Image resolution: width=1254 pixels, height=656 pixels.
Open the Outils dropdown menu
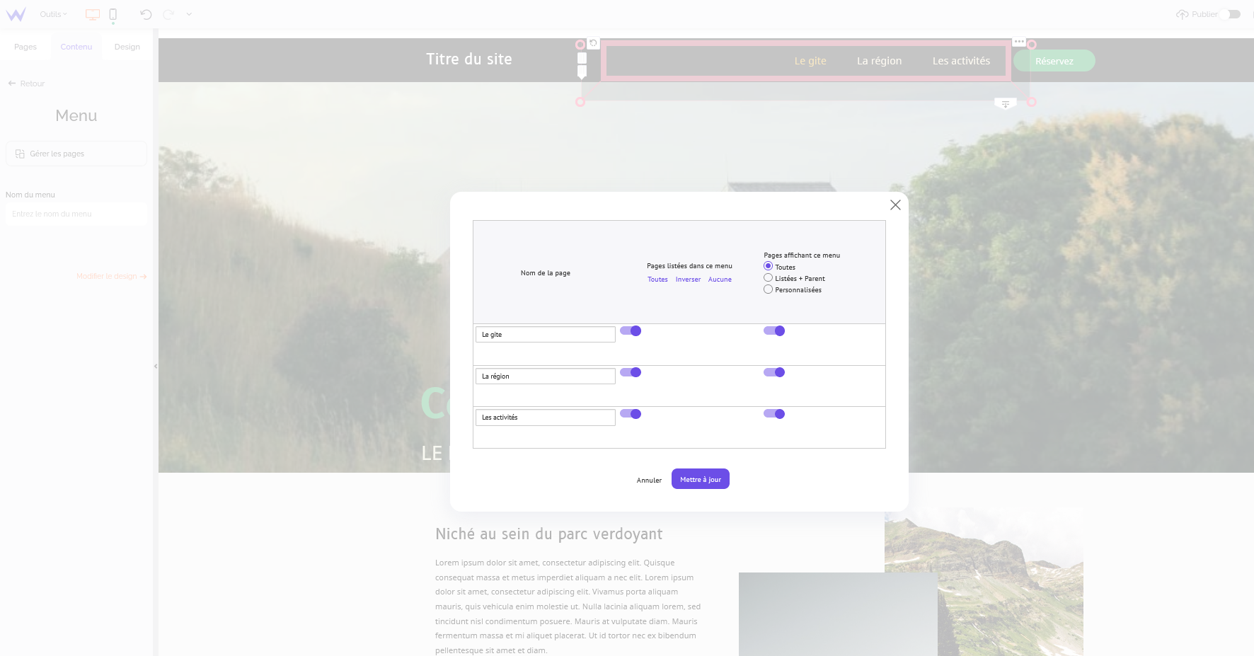click(53, 14)
